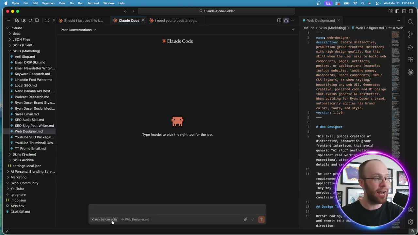This screenshot has height=235, width=418.
Task: Open the Apple menu
Action: point(6,3)
